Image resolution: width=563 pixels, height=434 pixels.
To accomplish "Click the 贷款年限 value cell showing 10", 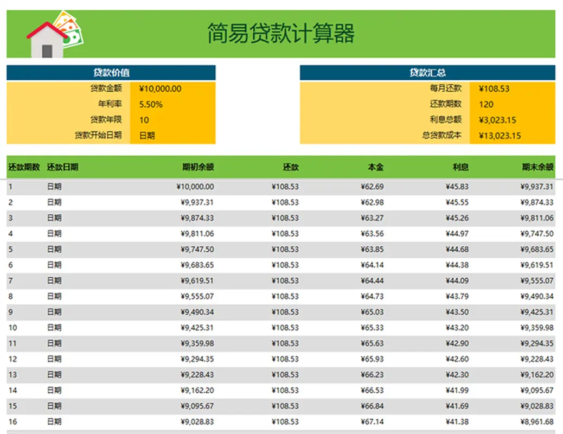I will coord(144,120).
